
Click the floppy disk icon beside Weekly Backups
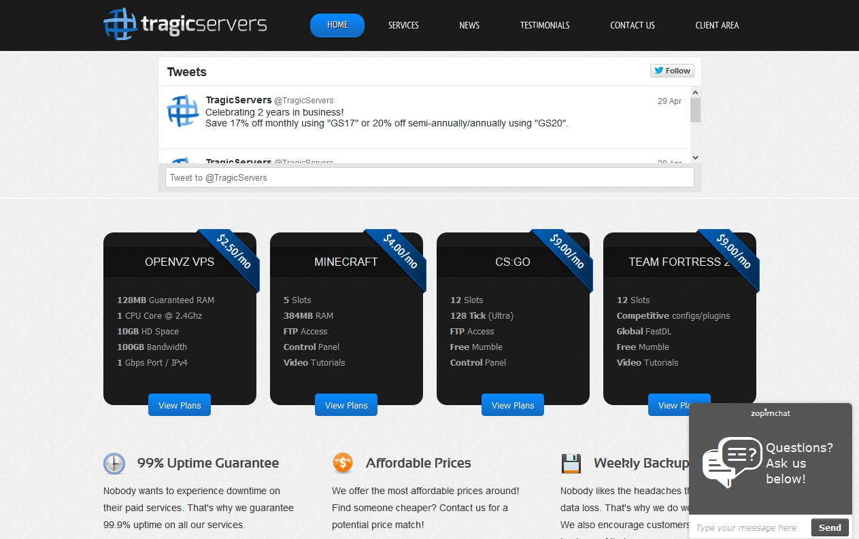coord(571,464)
